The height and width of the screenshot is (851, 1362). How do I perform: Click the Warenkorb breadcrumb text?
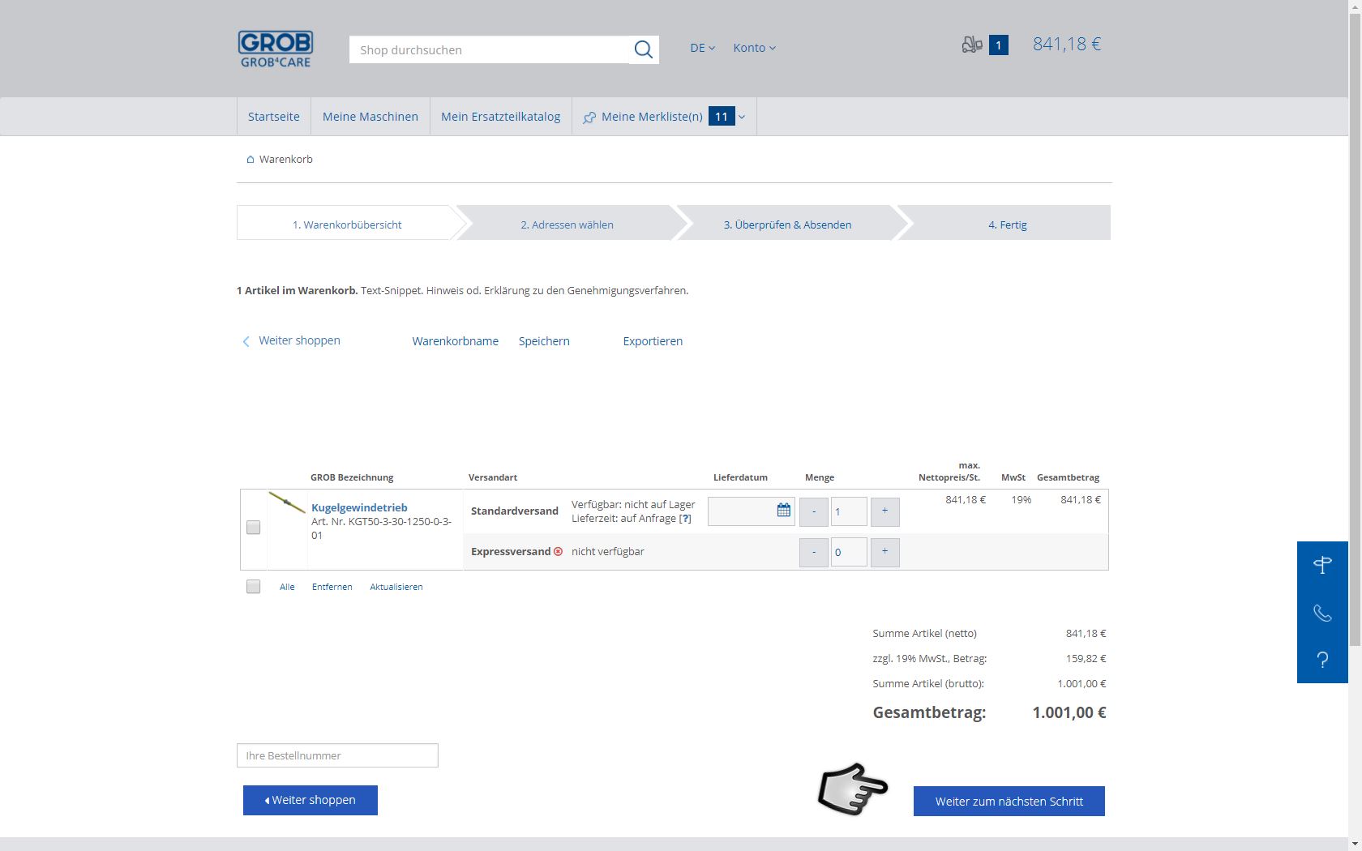(x=286, y=160)
